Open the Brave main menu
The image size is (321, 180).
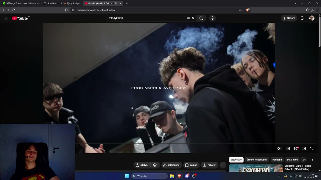(x=318, y=10)
